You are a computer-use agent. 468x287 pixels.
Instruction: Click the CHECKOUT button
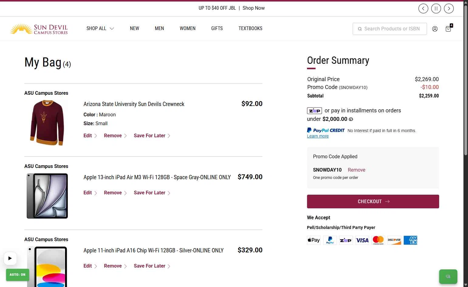[373, 202]
